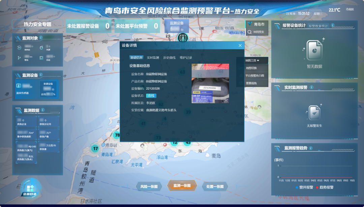The height and width of the screenshot is (207, 364).
Task: Click the 温度传感器 thermometer icon in 监测设备 panel
Action: point(18,85)
